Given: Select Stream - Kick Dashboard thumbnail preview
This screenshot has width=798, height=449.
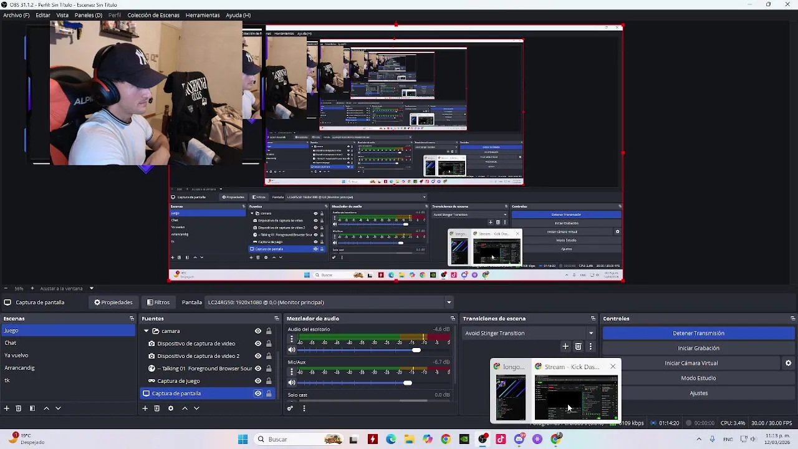Looking at the screenshot, I should pyautogui.click(x=575, y=398).
